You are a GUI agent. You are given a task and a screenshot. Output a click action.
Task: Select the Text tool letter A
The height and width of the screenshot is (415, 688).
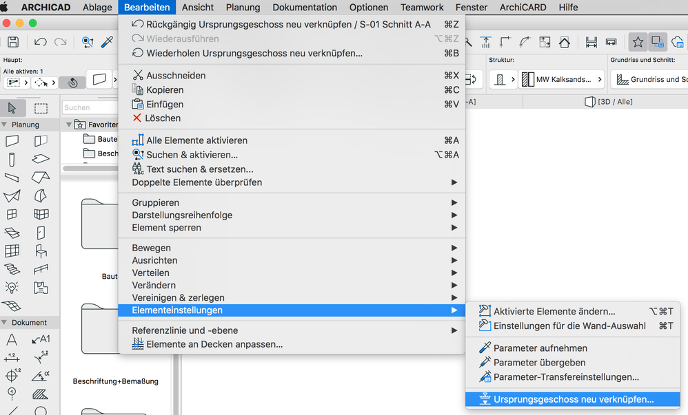12,339
